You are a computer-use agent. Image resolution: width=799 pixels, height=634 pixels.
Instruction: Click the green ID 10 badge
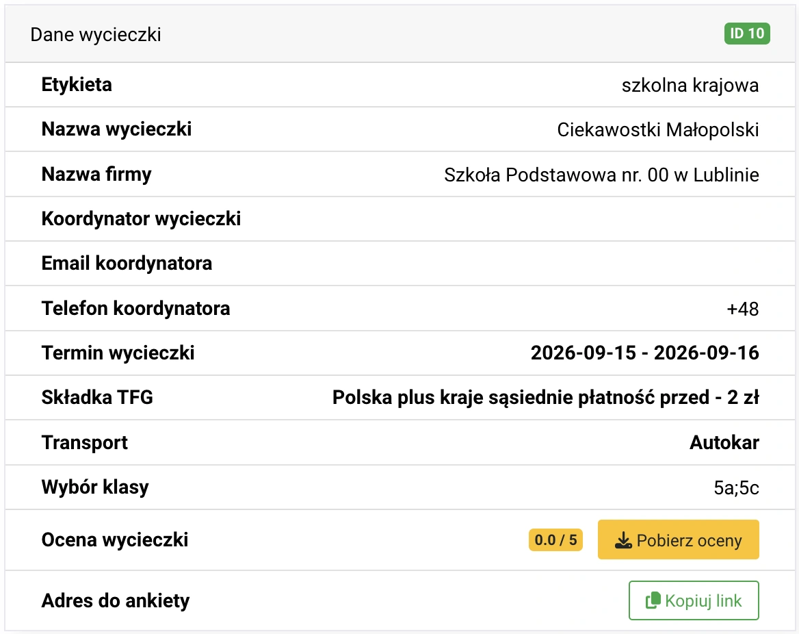click(747, 34)
